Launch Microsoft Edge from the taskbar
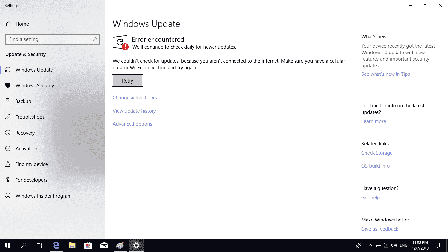 (x=56, y=245)
